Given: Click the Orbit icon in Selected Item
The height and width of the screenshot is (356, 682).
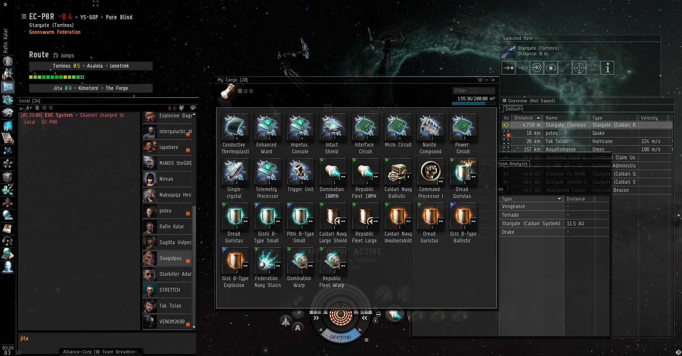Looking at the screenshot, I should coord(551,68).
